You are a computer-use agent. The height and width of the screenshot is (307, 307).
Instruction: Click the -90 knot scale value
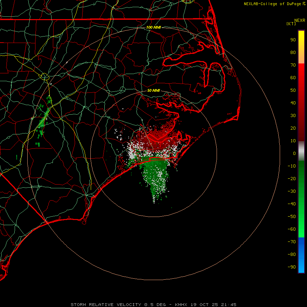coord(292,267)
